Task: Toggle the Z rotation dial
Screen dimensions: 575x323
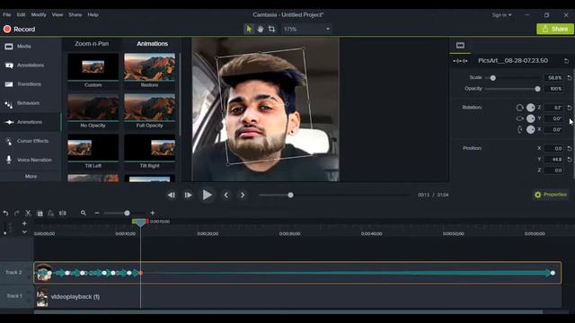Action: (x=531, y=108)
